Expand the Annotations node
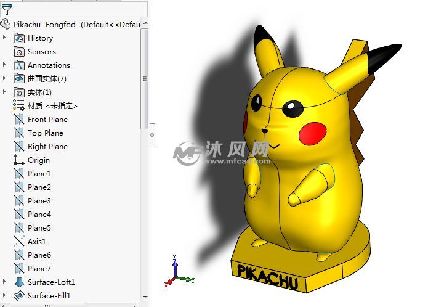Screen dimensions: 444x307 pyautogui.click(x=4, y=65)
